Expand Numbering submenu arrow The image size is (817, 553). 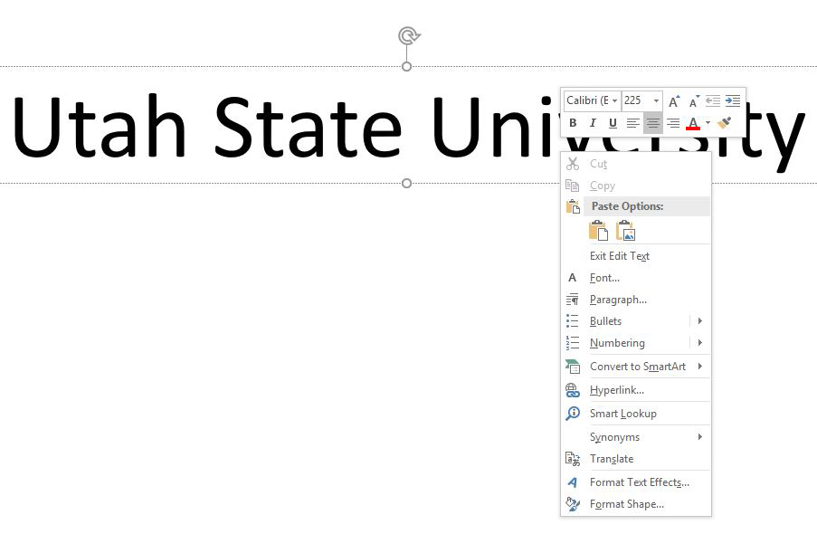click(700, 343)
